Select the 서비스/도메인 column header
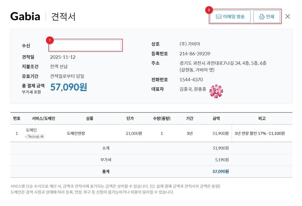The width and height of the screenshot is (302, 206). coord(44,118)
